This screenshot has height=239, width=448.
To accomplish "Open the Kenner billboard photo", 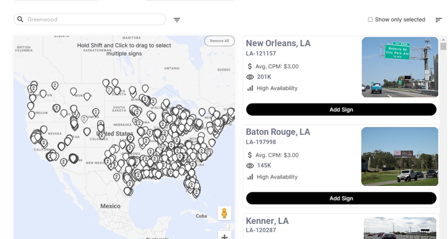I will click(400, 228).
